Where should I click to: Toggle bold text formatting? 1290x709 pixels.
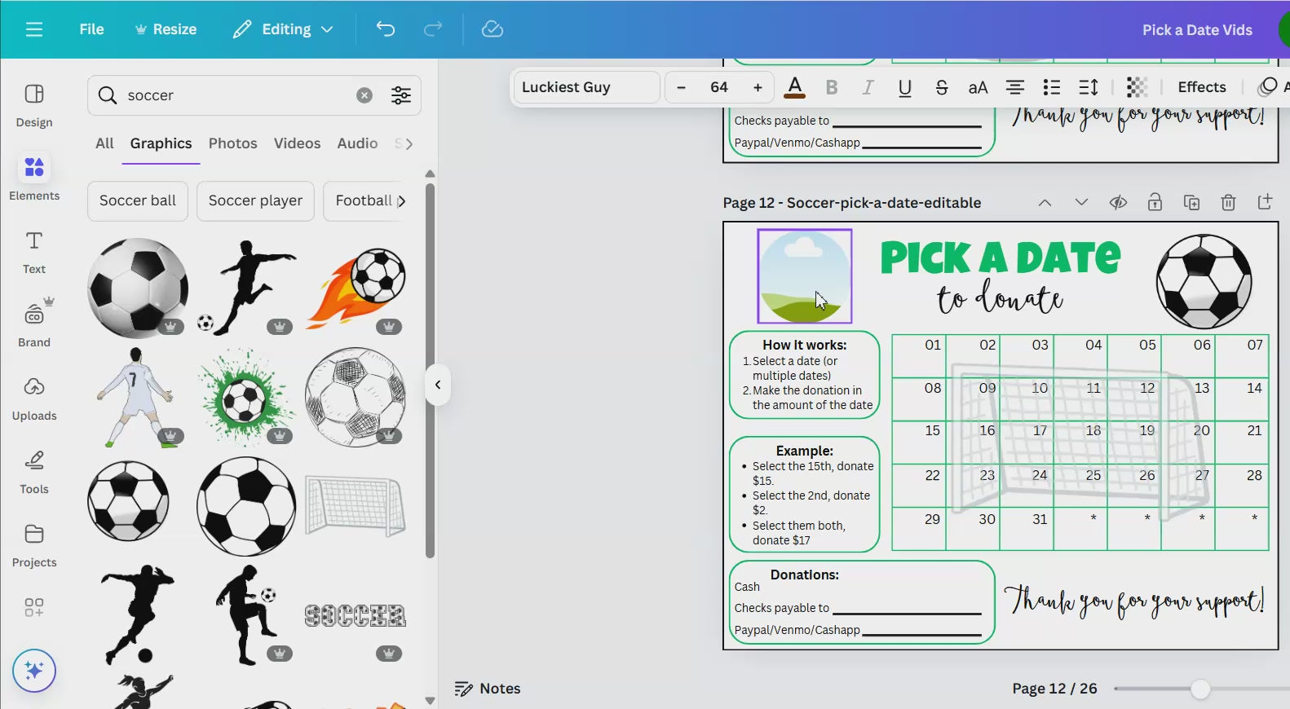[x=832, y=87]
